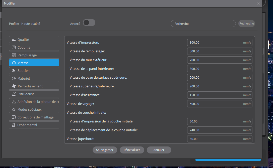Save settings with Sauvegarder

click(x=105, y=150)
